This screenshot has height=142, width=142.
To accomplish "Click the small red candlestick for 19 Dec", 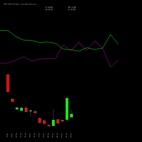I will click(12, 100).
